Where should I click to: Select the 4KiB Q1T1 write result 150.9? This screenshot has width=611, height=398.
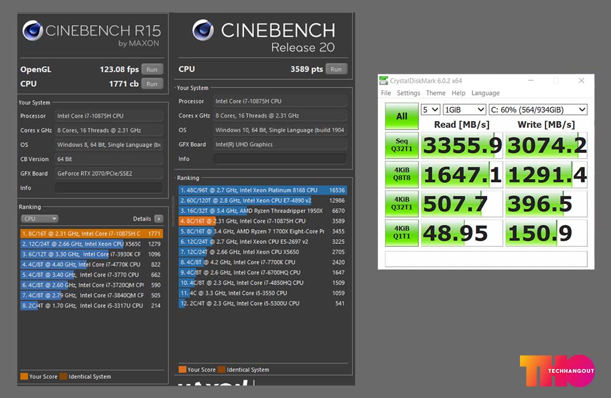tap(546, 233)
